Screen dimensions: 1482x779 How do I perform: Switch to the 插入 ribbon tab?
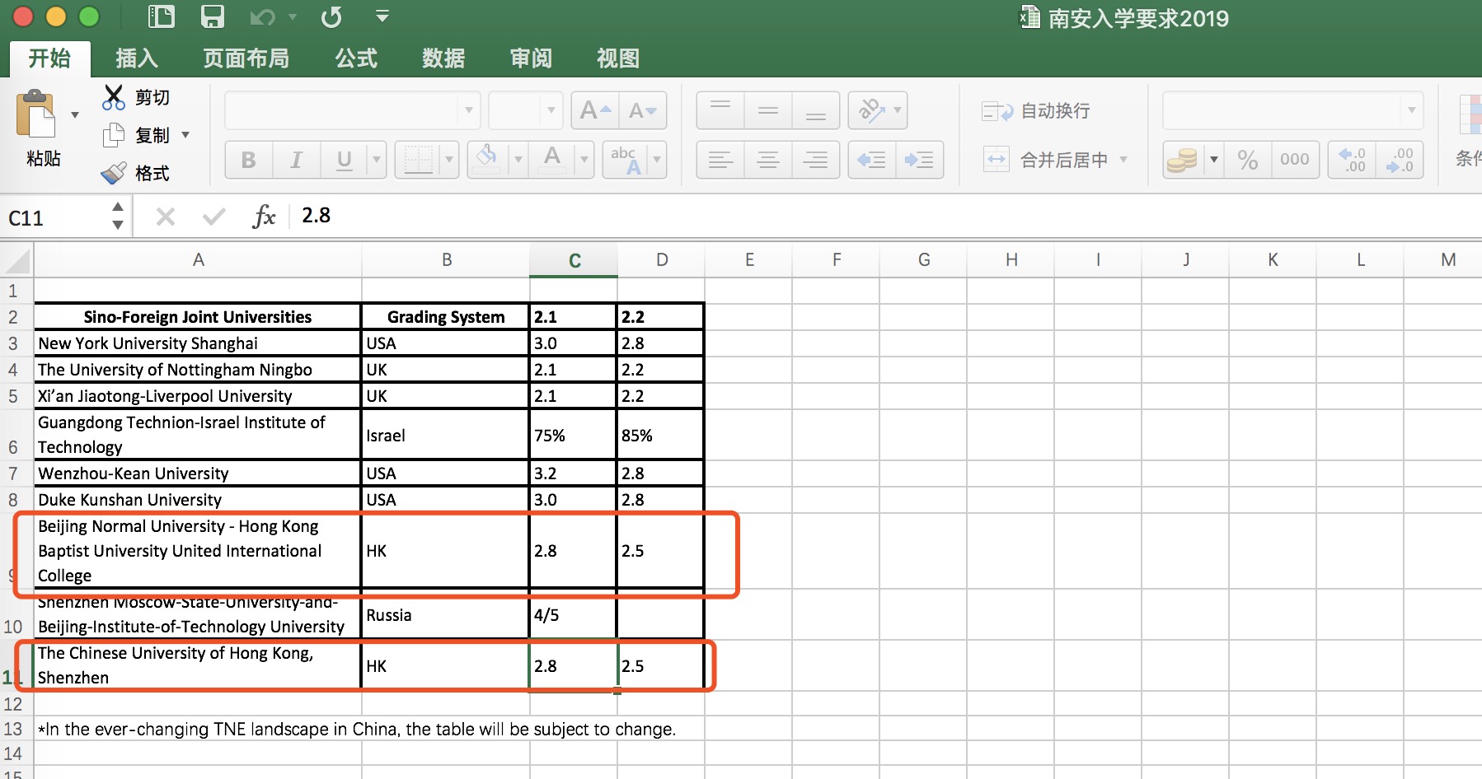pyautogui.click(x=137, y=58)
